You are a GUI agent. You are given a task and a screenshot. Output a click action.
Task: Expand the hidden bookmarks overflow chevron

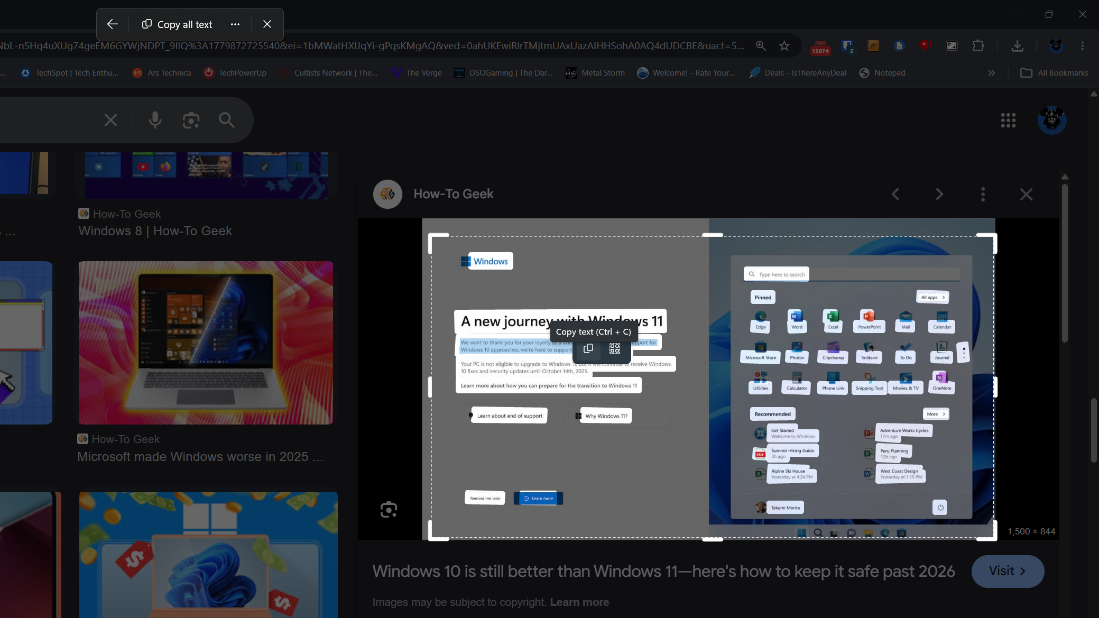pyautogui.click(x=991, y=73)
